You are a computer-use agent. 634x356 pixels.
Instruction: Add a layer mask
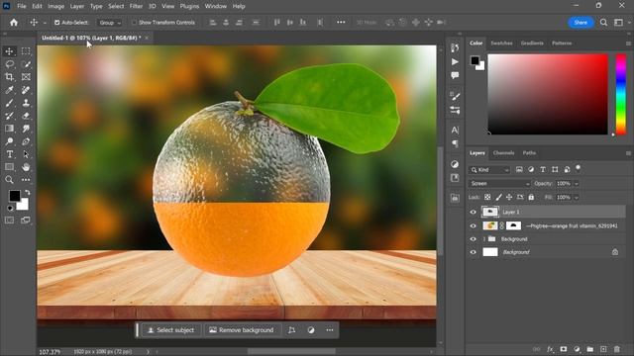coord(564,349)
